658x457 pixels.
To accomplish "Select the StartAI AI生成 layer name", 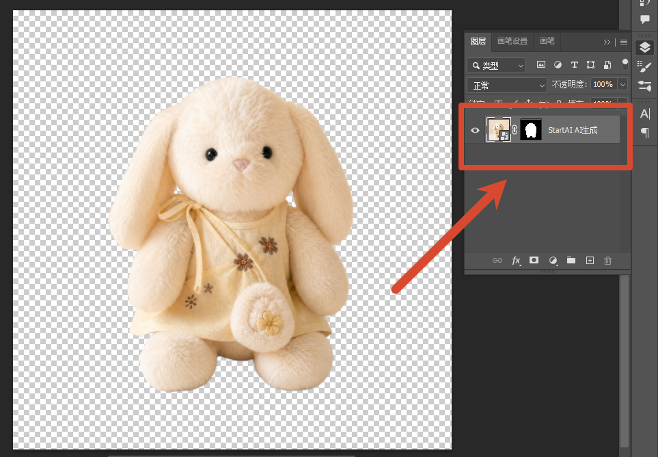I will (x=573, y=130).
